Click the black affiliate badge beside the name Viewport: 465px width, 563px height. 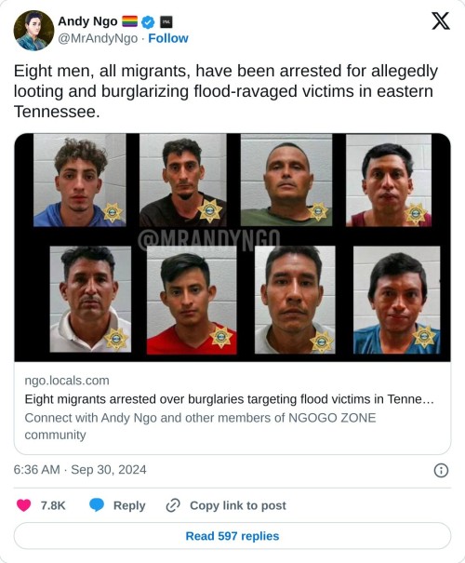click(166, 22)
